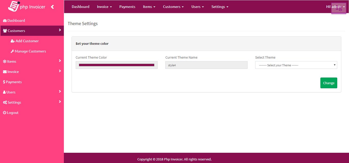Expand Settings sidebar section via its chevron
This screenshot has height=163, width=349.
coord(60,102)
